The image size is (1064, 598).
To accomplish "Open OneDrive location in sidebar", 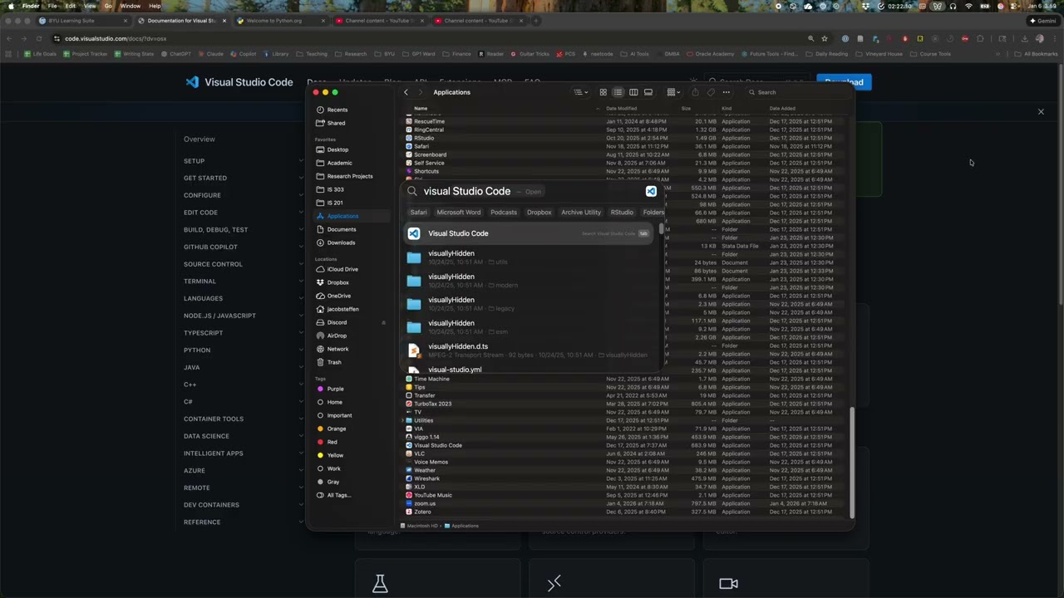I will [x=339, y=296].
